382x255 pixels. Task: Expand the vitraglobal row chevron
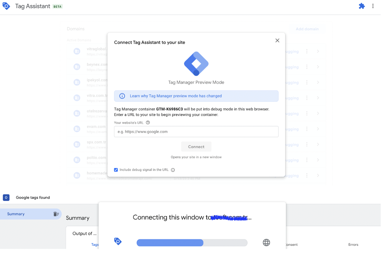318,51
